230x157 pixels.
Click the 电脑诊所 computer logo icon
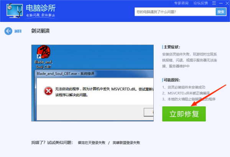click(15, 11)
